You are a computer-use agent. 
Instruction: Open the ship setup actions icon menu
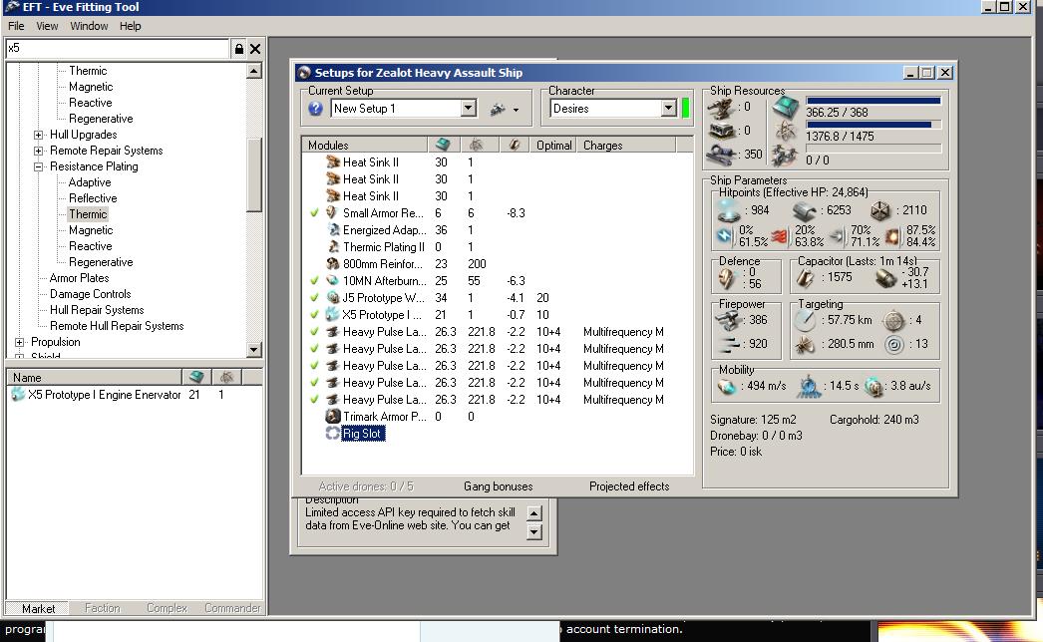coord(505,109)
